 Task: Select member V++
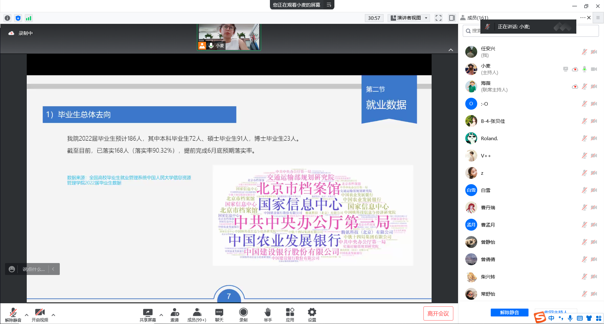point(531,156)
